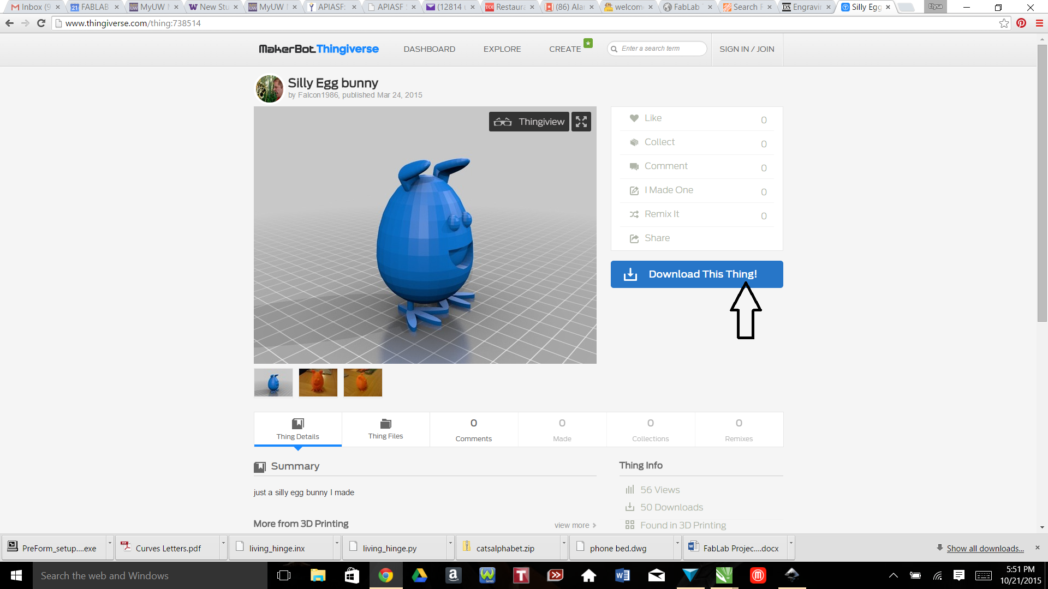Expand the catsalphabet.zip download options
1048x589 pixels.
[x=564, y=548]
